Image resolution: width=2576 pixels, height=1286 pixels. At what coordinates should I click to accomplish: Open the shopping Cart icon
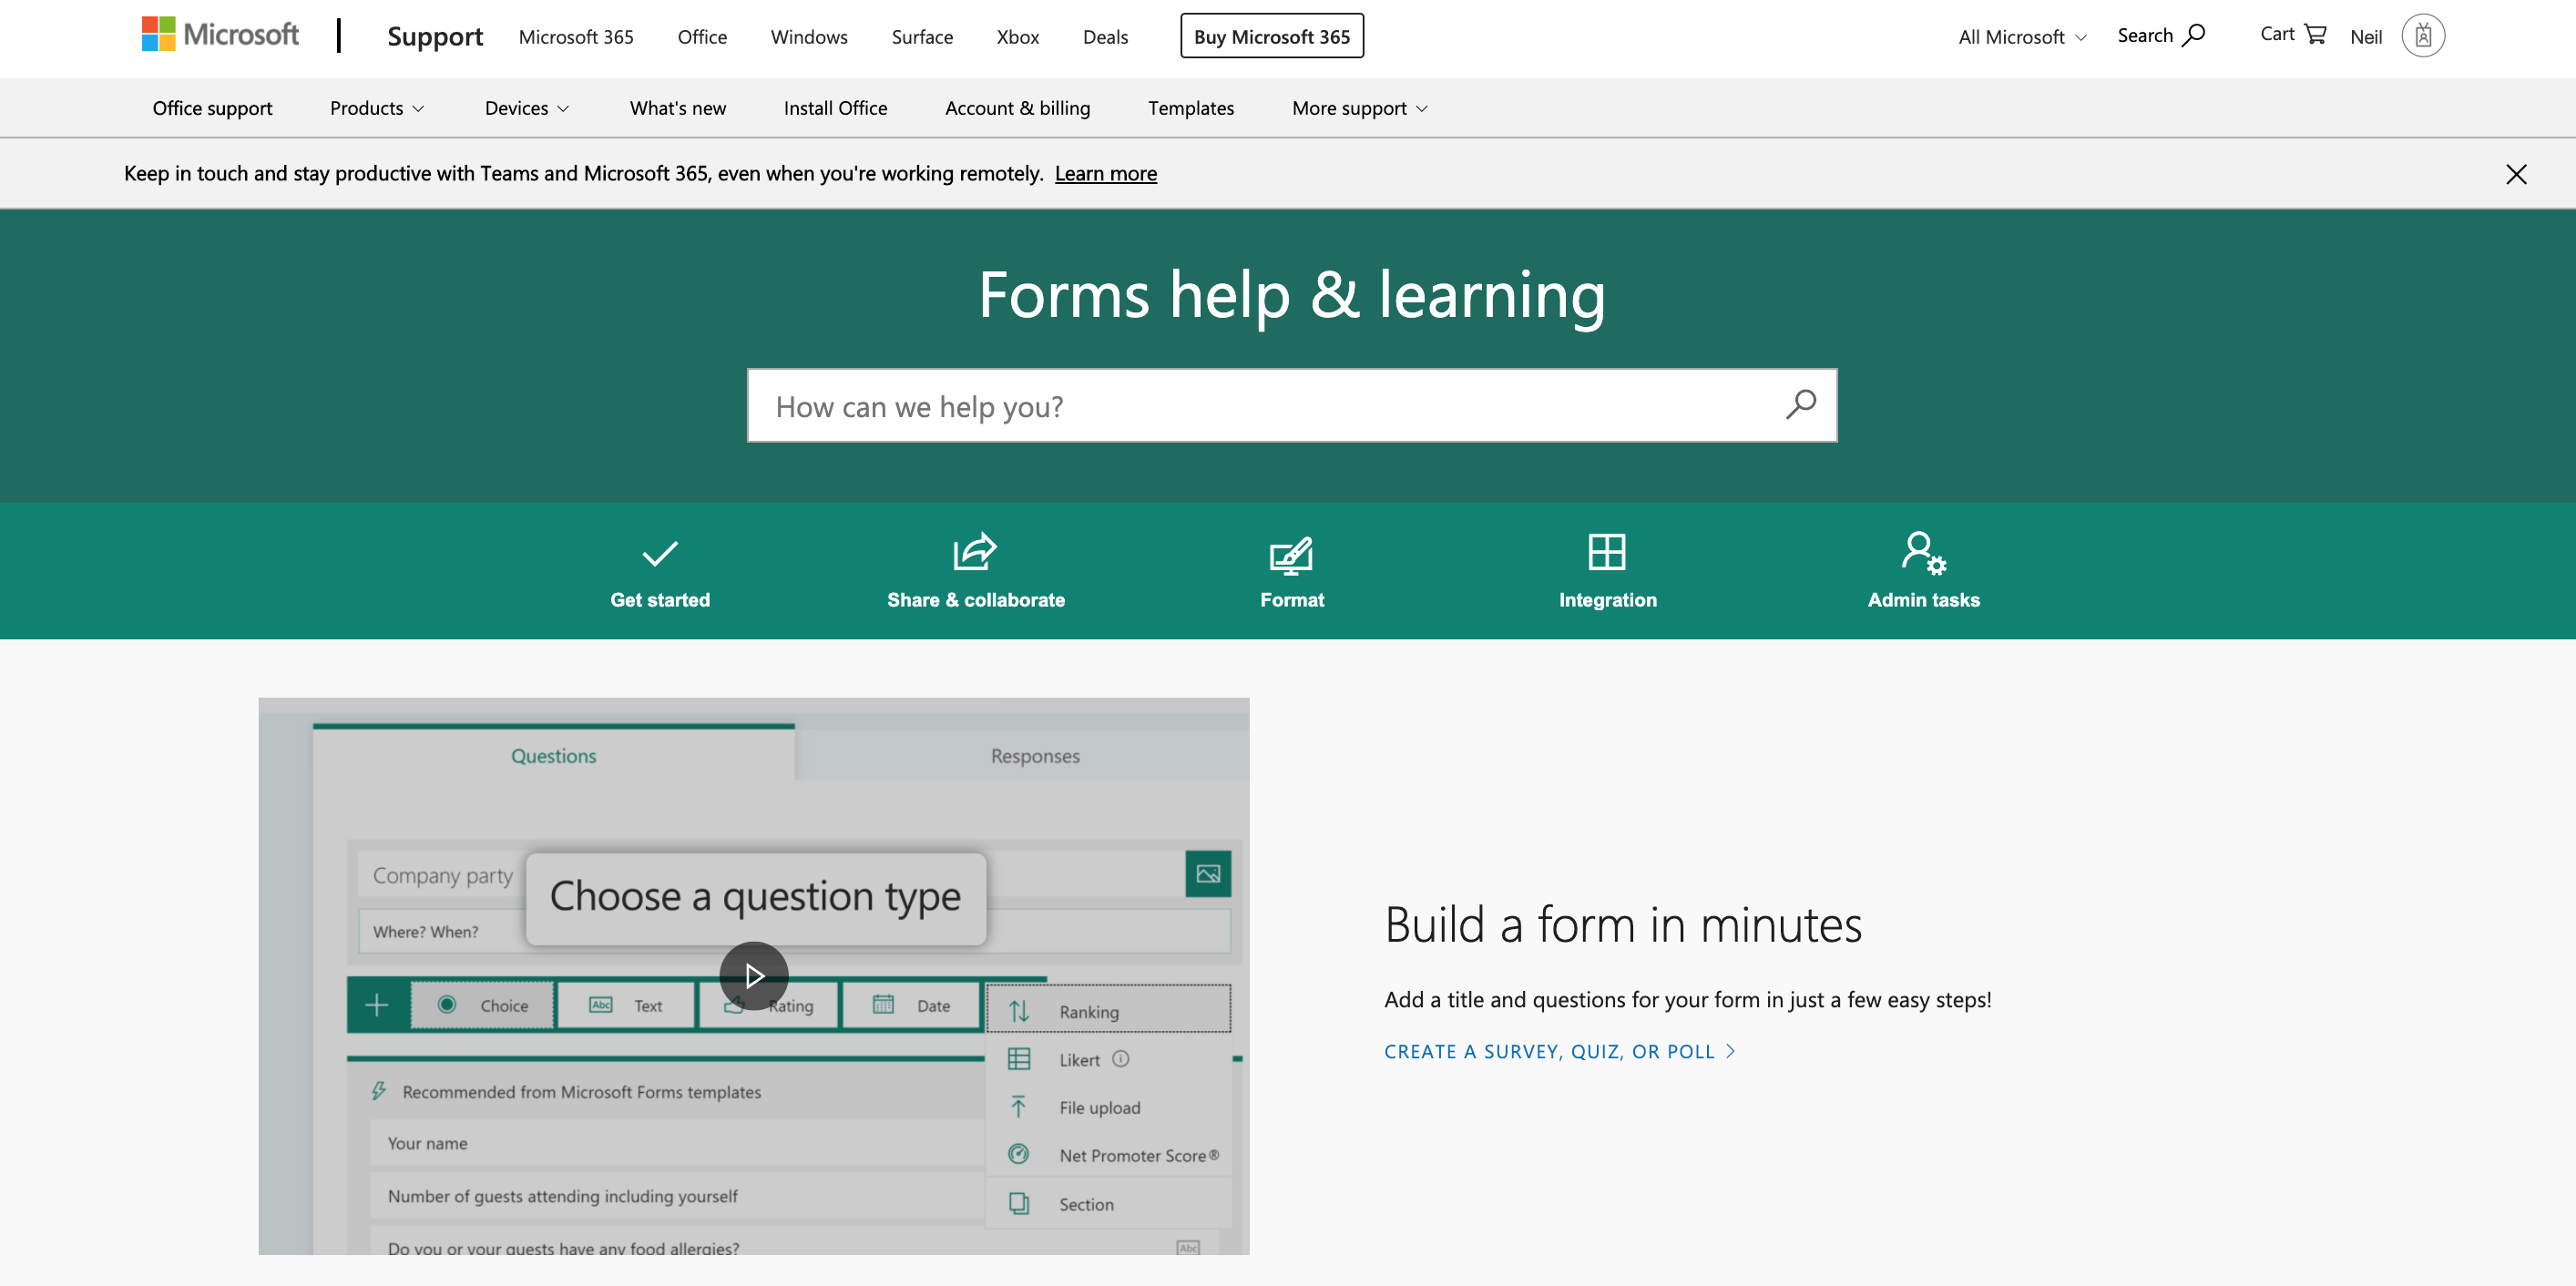(x=2315, y=34)
